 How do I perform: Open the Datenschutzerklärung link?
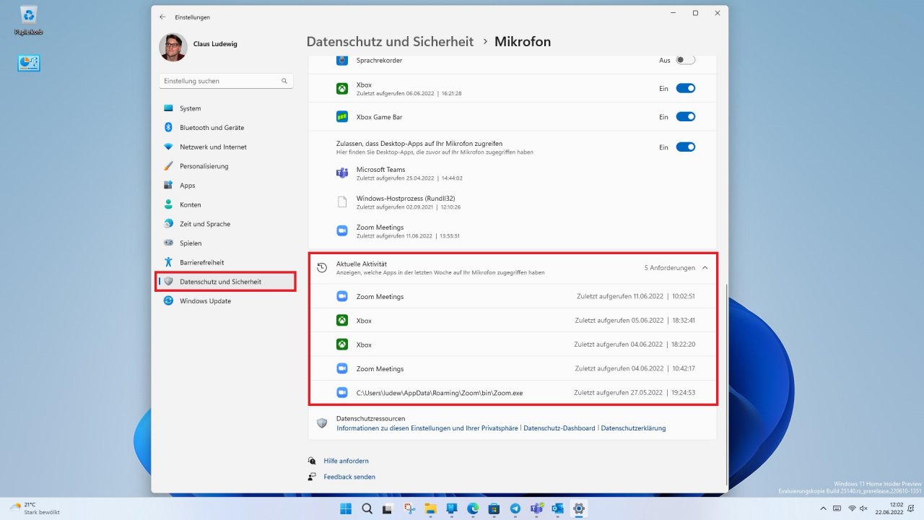click(x=633, y=428)
